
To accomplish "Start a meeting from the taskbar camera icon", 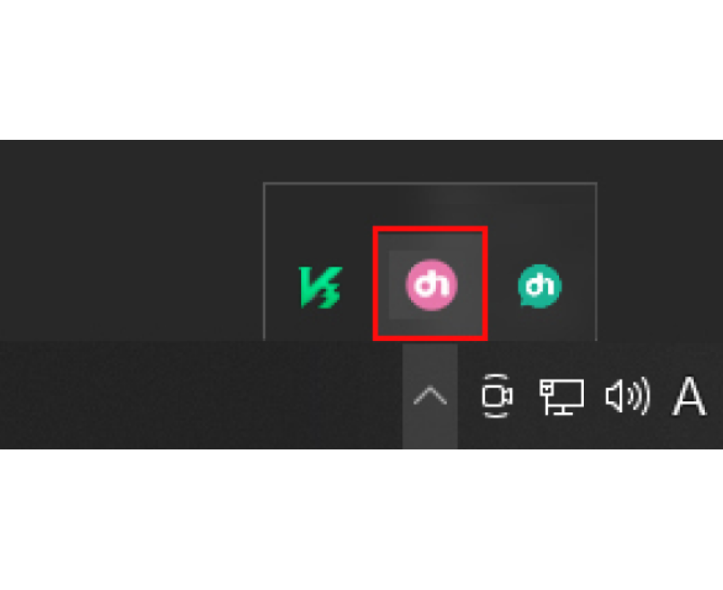I will [497, 396].
